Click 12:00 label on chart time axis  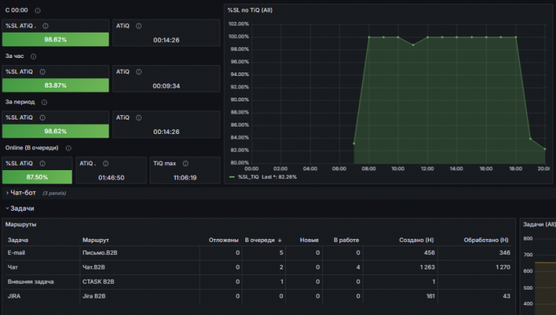427,169
